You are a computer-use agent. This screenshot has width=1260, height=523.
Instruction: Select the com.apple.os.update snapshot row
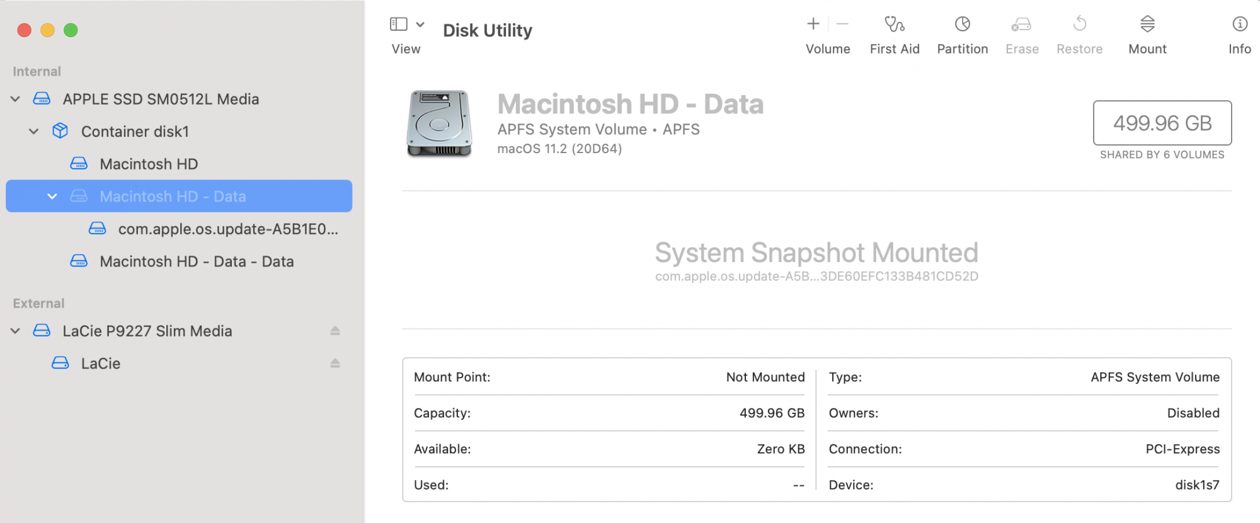tap(178, 229)
